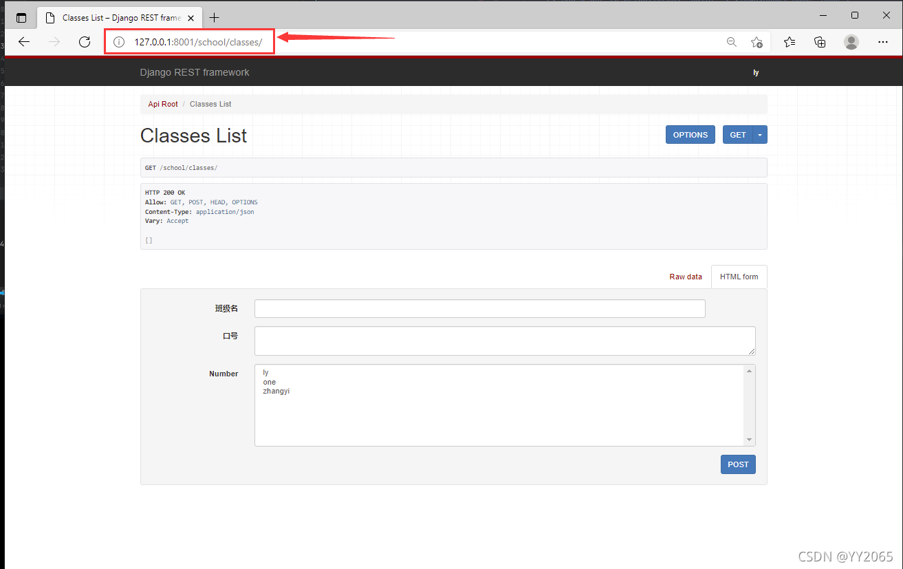Open the tab actions menu icon
903x569 pixels.
[21, 18]
